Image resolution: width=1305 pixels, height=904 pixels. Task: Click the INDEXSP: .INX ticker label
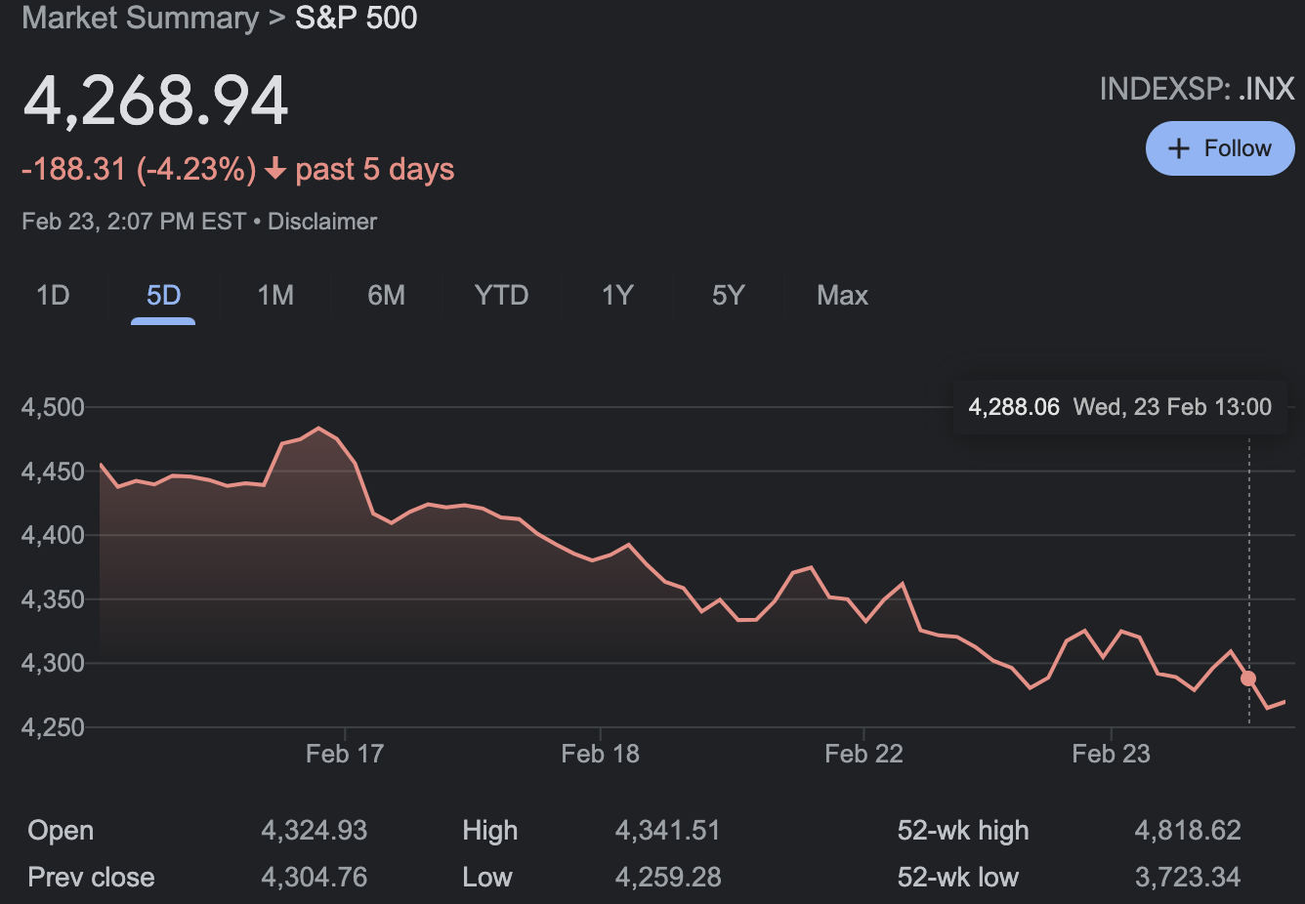(1197, 89)
